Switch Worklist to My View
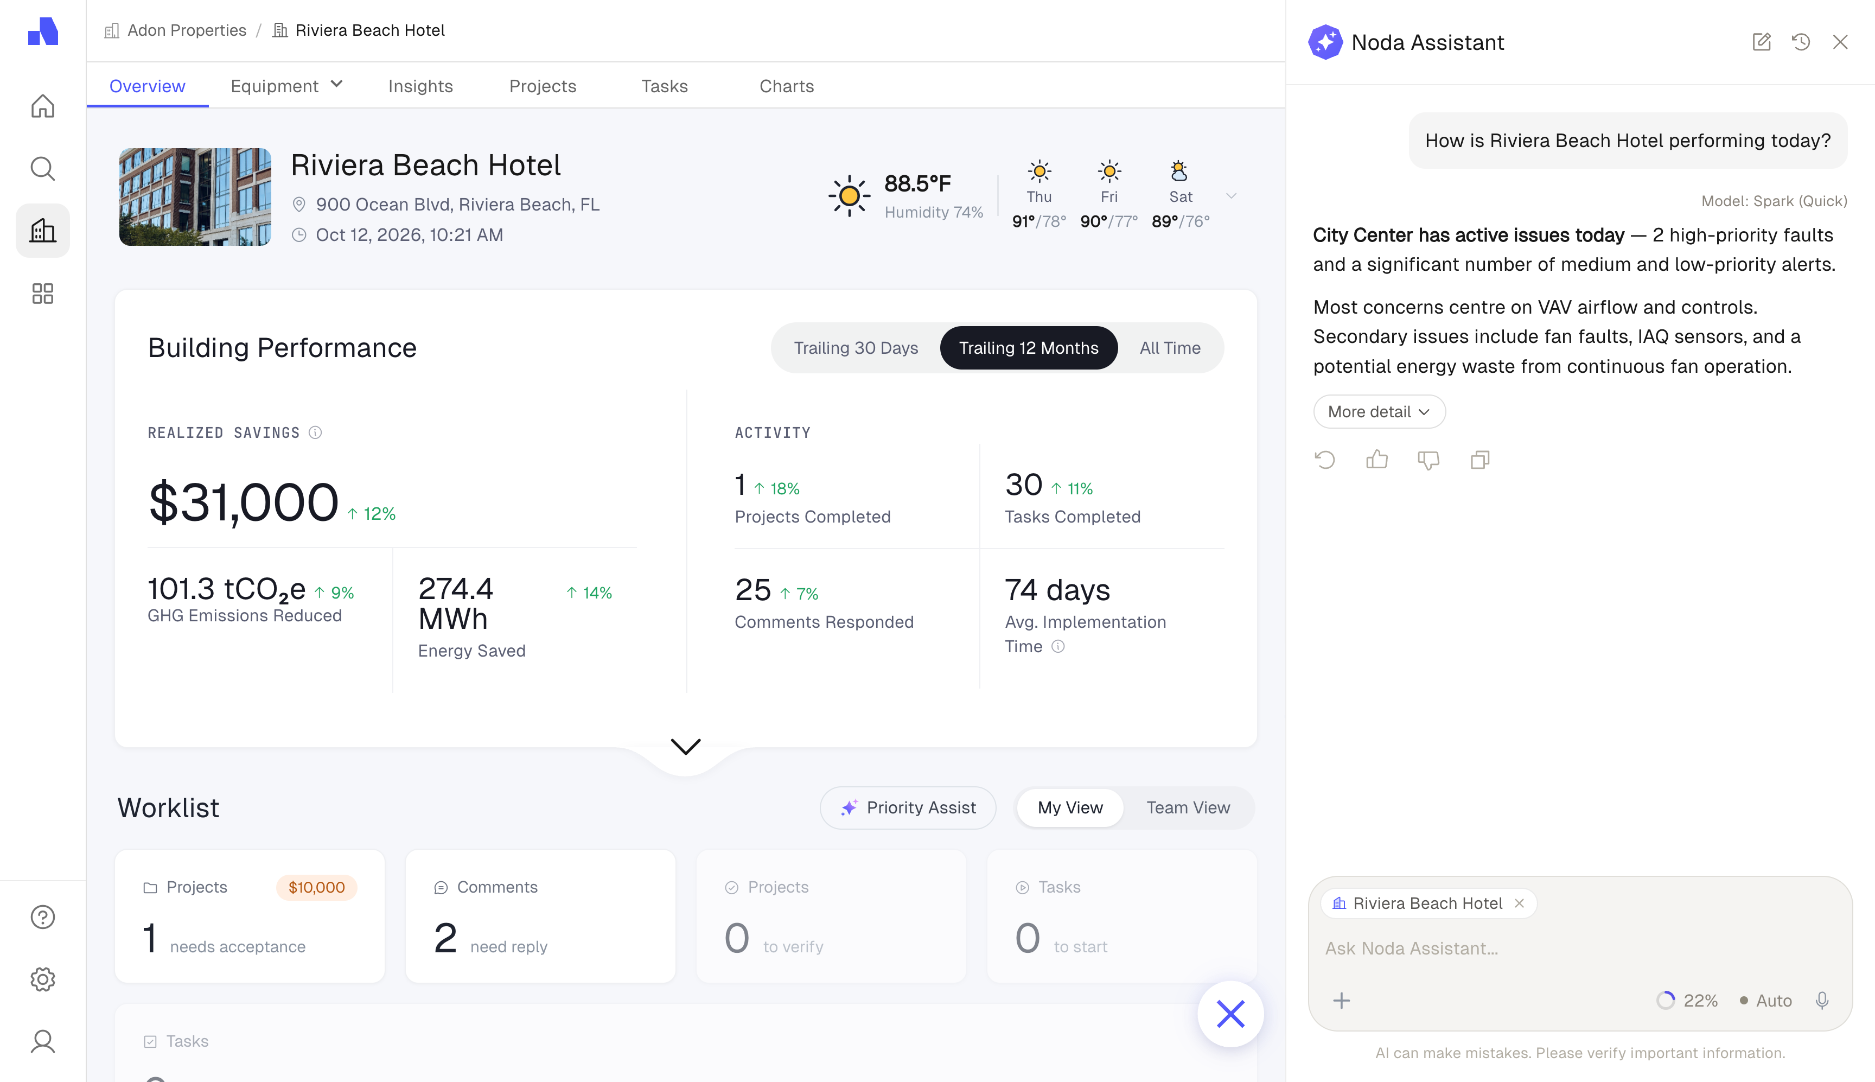Viewport: 1875px width, 1082px height. point(1070,808)
